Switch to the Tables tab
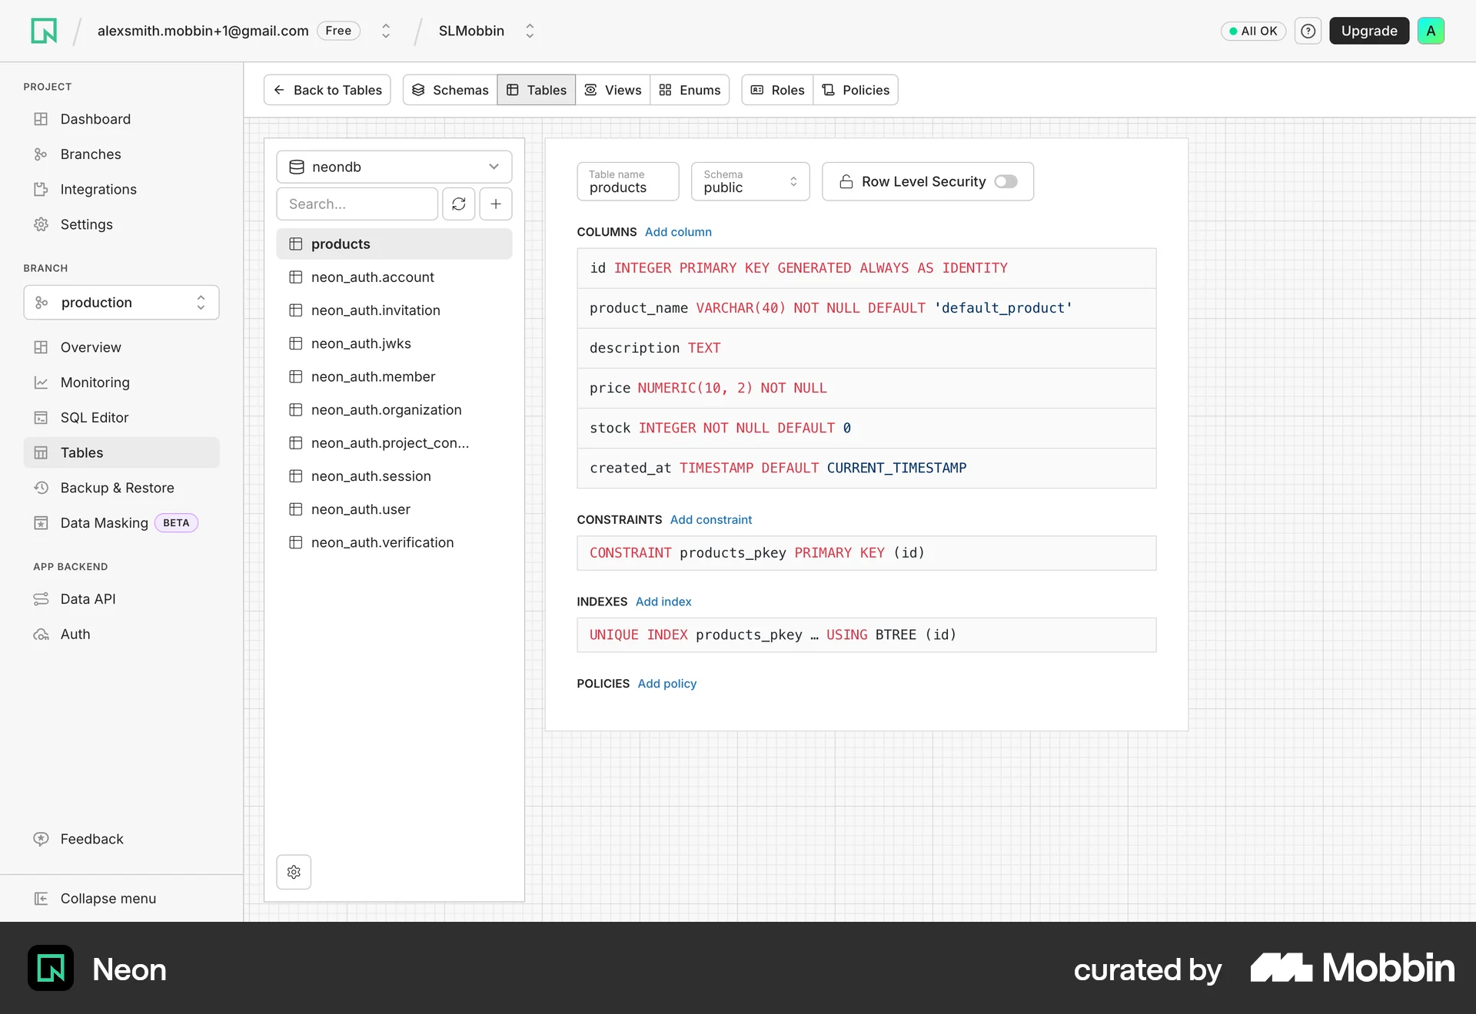 (537, 90)
